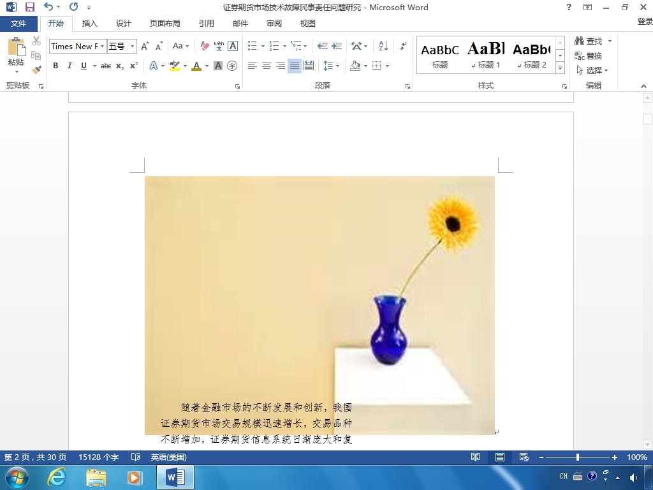Click the Copy icon in clipboard group
The height and width of the screenshot is (490, 653).
tap(36, 56)
